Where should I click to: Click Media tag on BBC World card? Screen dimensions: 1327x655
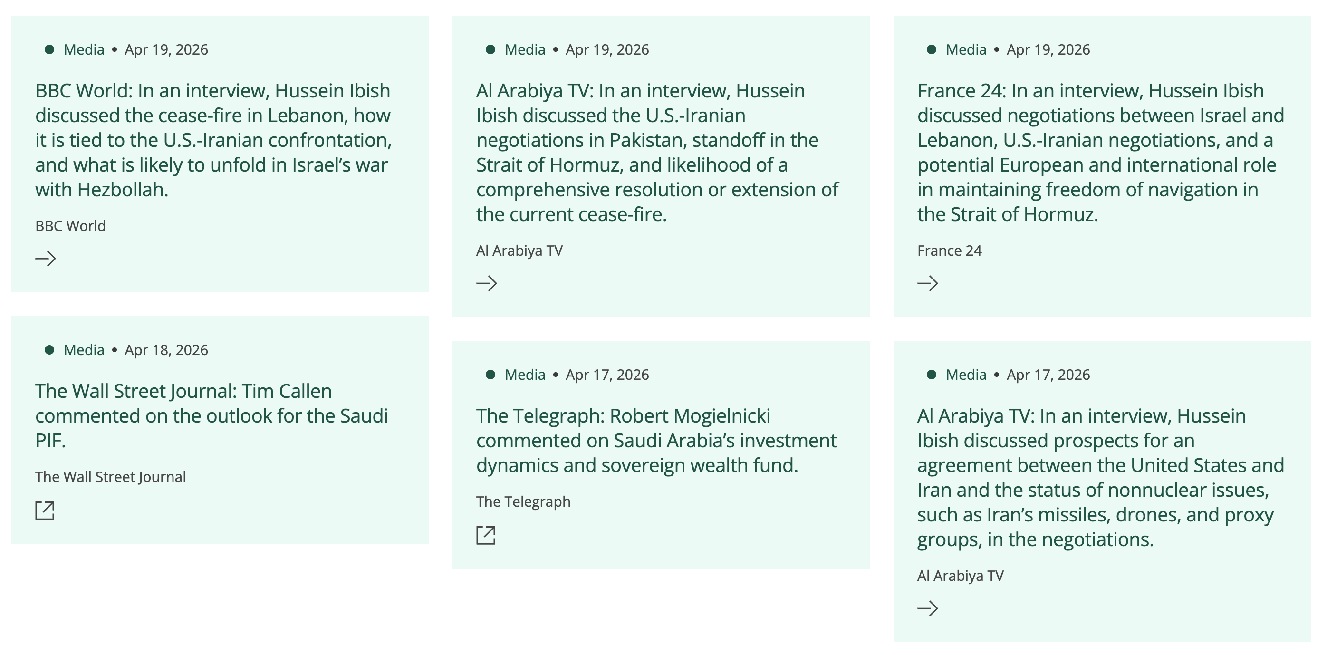[84, 49]
